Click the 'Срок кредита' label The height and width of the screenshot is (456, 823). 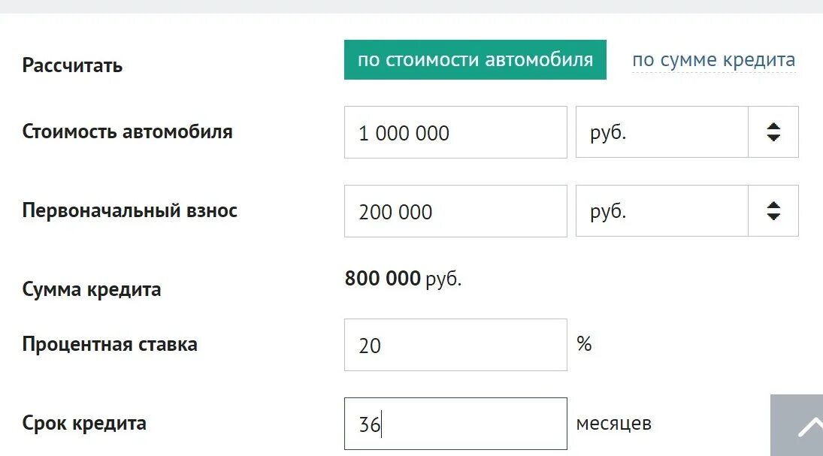84,423
